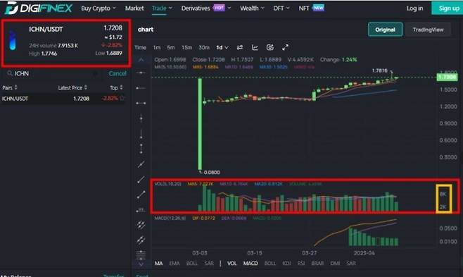Toggle the EMA main indicator
Viewport: 463px width, 277px height.
coord(175,263)
